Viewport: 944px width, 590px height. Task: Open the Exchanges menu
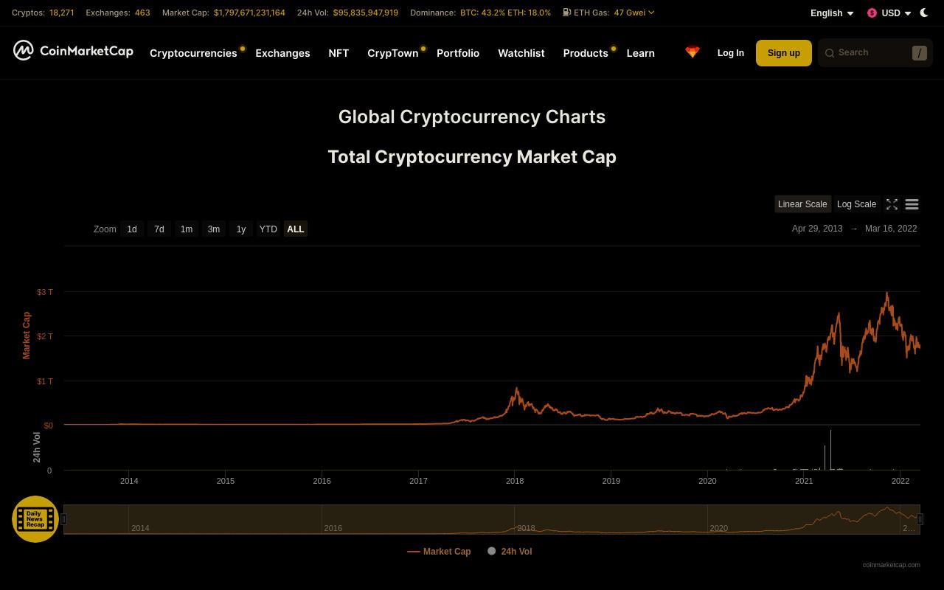(282, 53)
